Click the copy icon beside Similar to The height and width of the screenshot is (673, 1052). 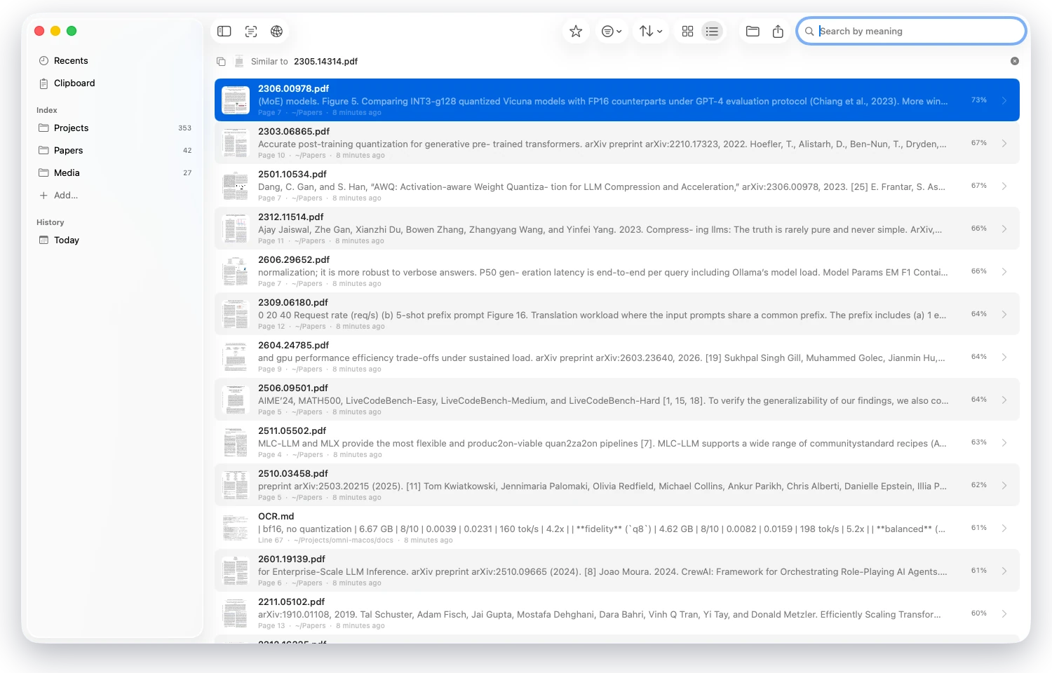pyautogui.click(x=221, y=62)
